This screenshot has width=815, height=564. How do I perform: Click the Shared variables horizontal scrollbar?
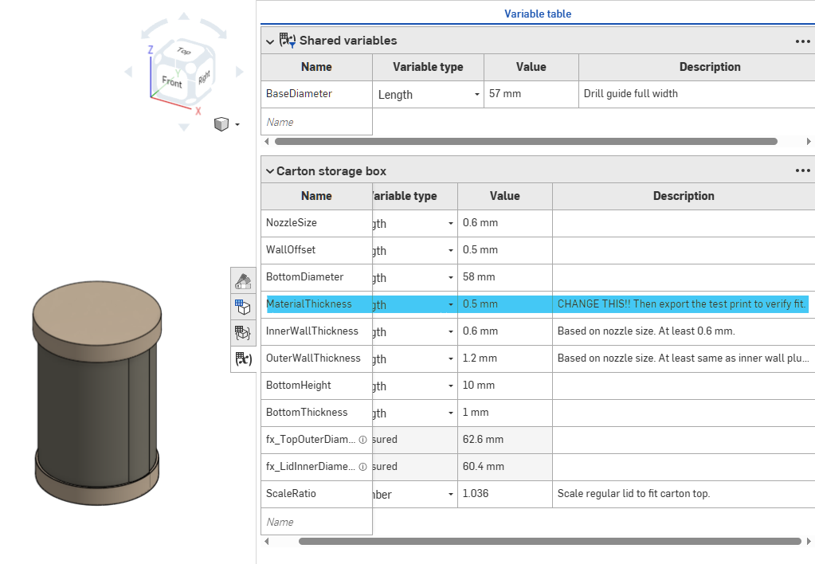click(x=526, y=141)
